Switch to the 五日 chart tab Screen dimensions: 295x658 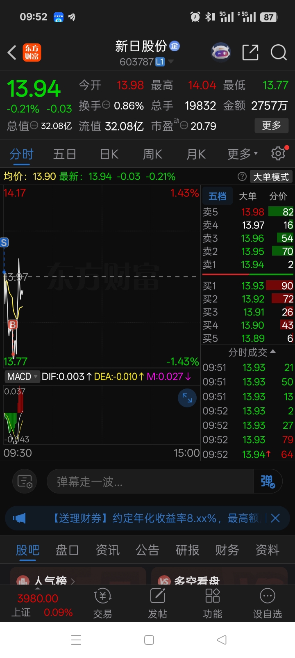(x=65, y=154)
